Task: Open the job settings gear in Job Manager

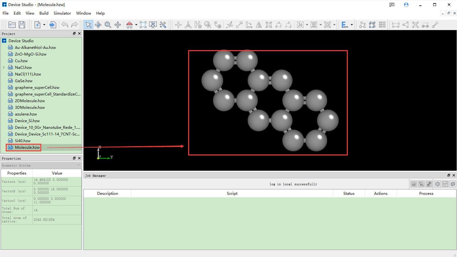Action: (x=438, y=184)
